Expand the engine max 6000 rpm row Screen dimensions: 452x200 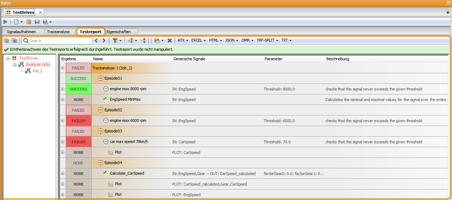tap(63, 120)
